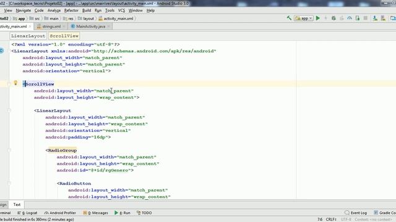Screen dimensions: 396x222
Task: Click the Project Structure icon at toolbar end
Action: pyautogui.click(x=393, y=18)
